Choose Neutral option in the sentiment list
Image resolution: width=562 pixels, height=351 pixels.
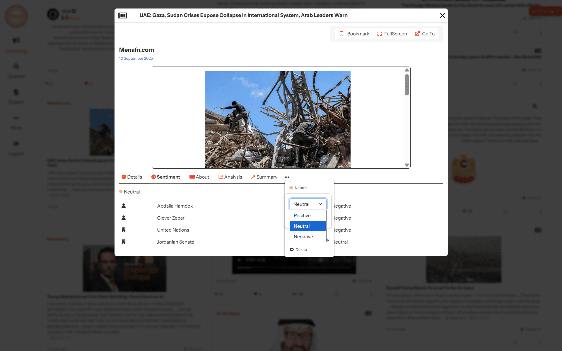point(308,226)
